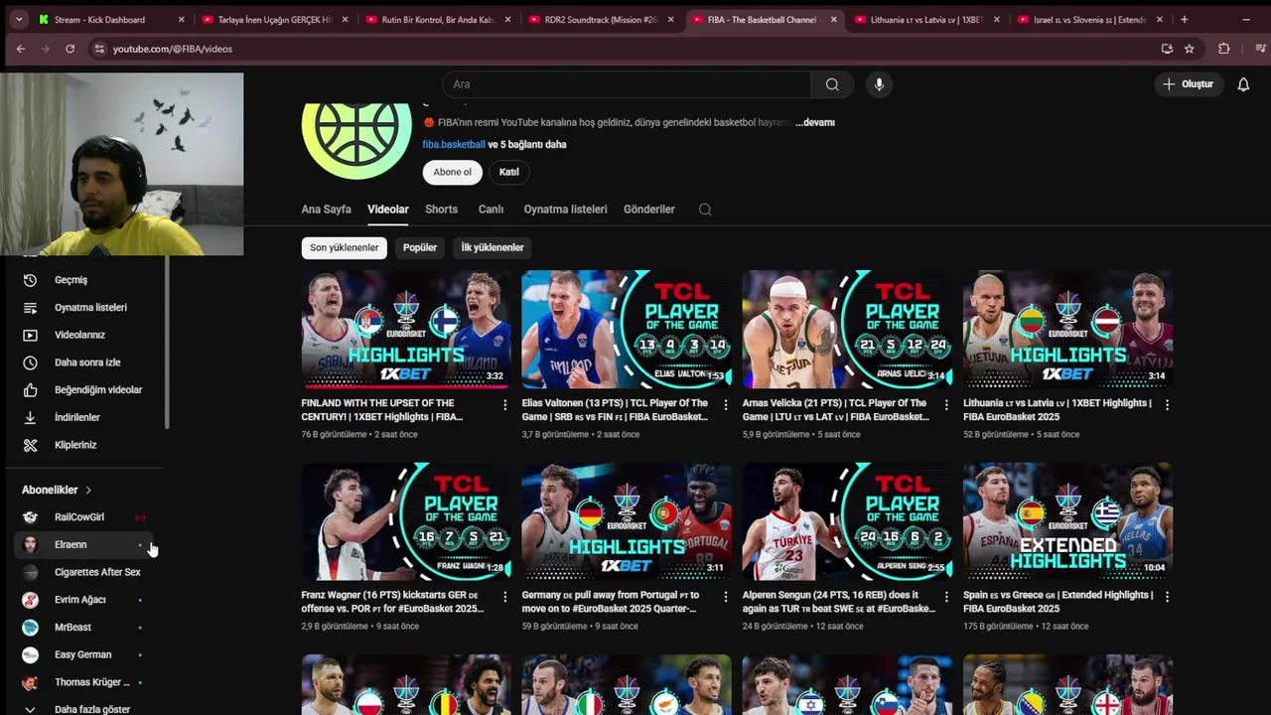The image size is (1271, 715).
Task: Play Elias Valtonen Player of Game thumbnail
Action: tap(627, 329)
